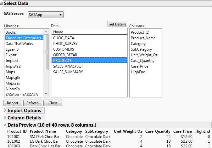
Task: Select the ORDER_DETAIL data table
Action: 66,55
